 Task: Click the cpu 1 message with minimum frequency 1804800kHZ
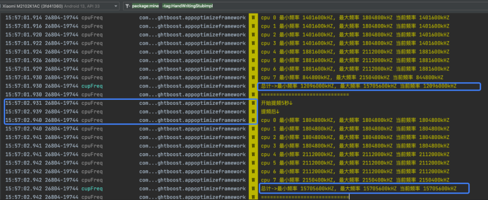[355, 129]
